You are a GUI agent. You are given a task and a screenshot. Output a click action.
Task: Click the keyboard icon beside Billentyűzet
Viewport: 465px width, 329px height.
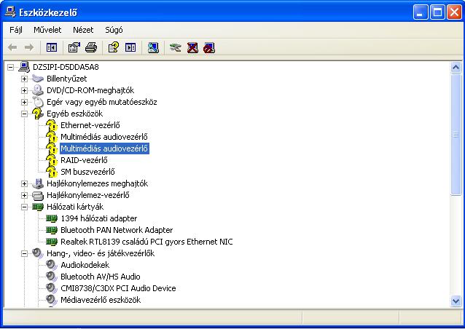click(x=38, y=79)
